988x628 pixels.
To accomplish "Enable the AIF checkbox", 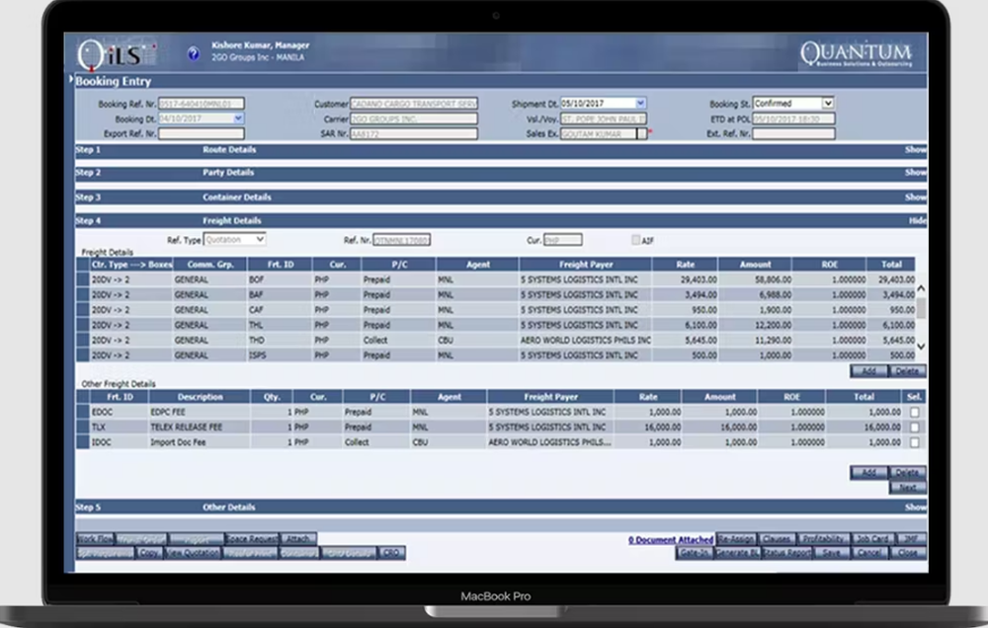I will (x=634, y=239).
